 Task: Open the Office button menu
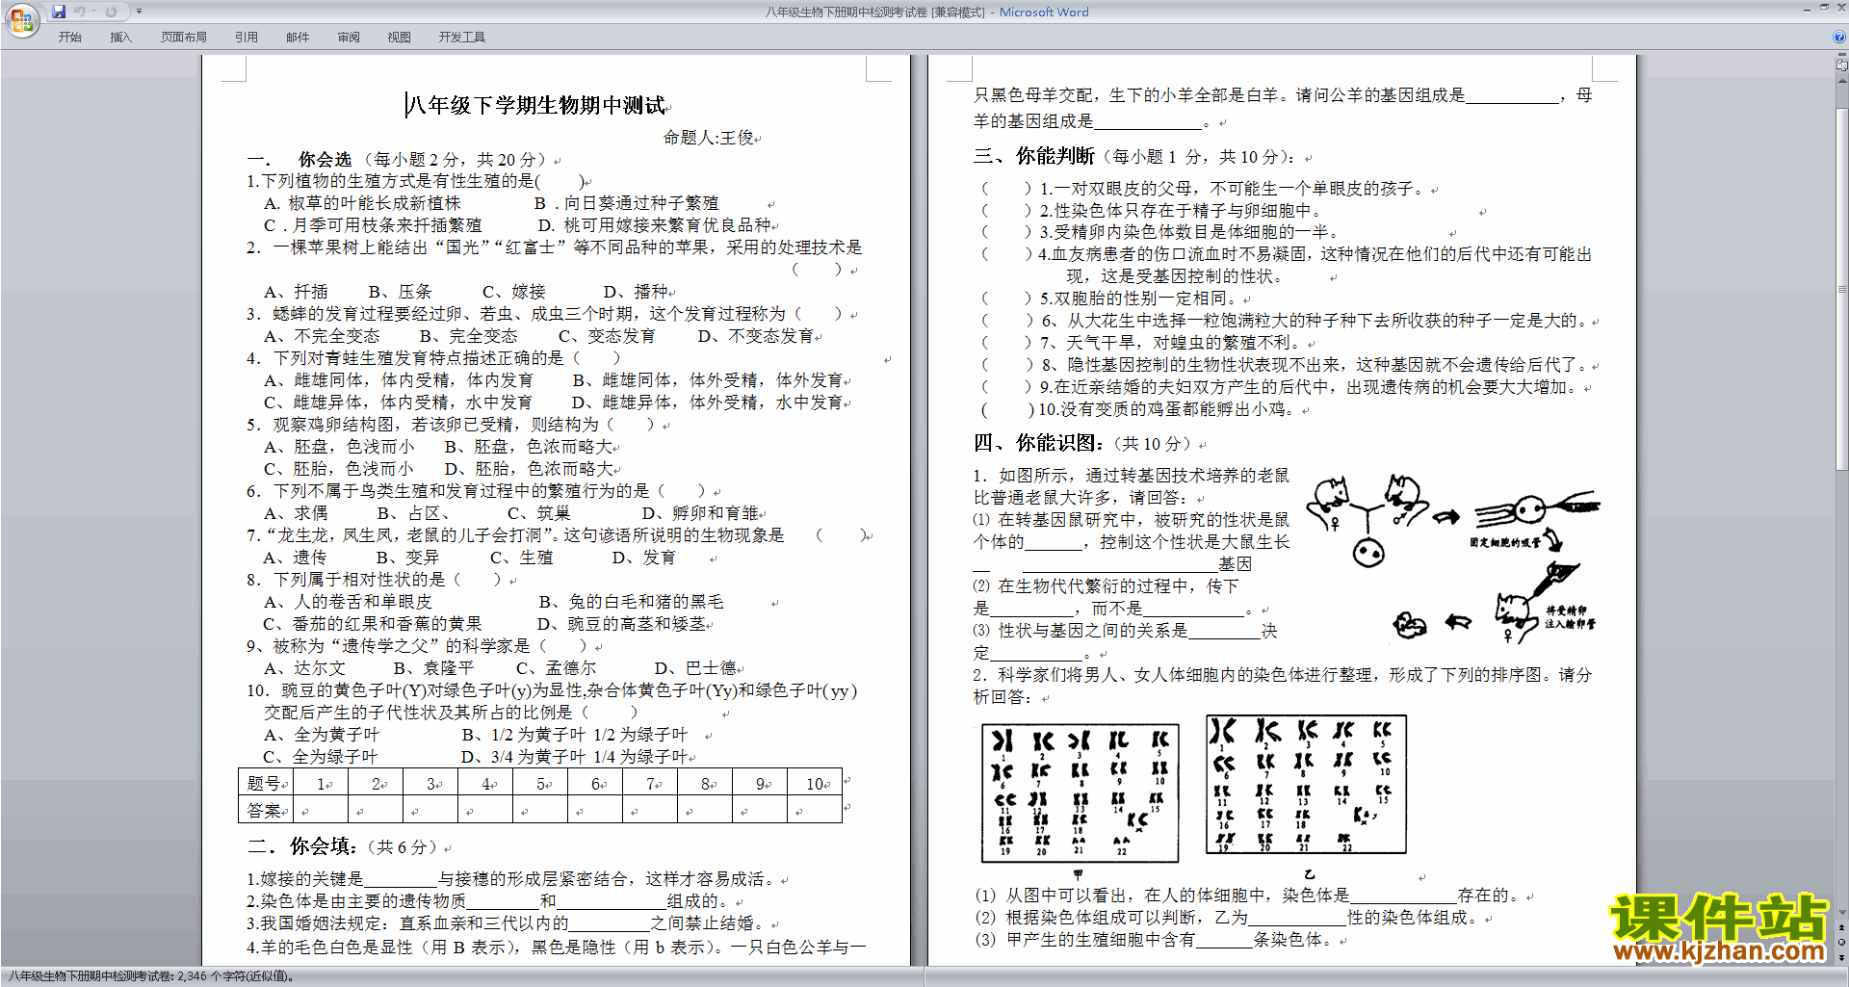[21, 19]
